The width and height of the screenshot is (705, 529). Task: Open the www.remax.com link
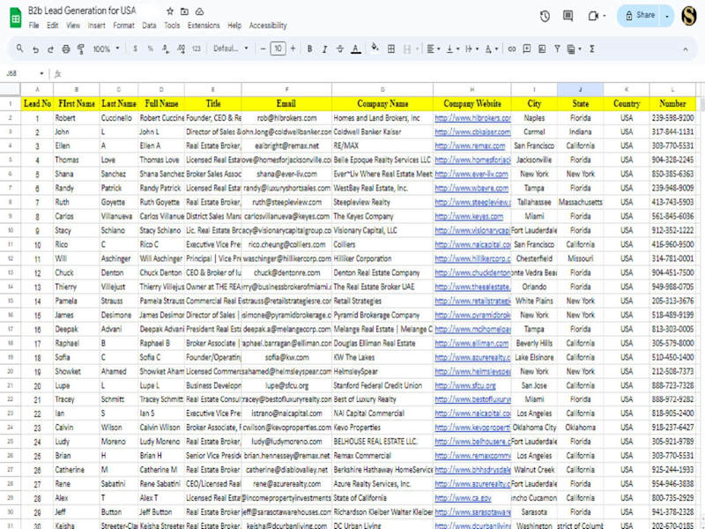470,145
